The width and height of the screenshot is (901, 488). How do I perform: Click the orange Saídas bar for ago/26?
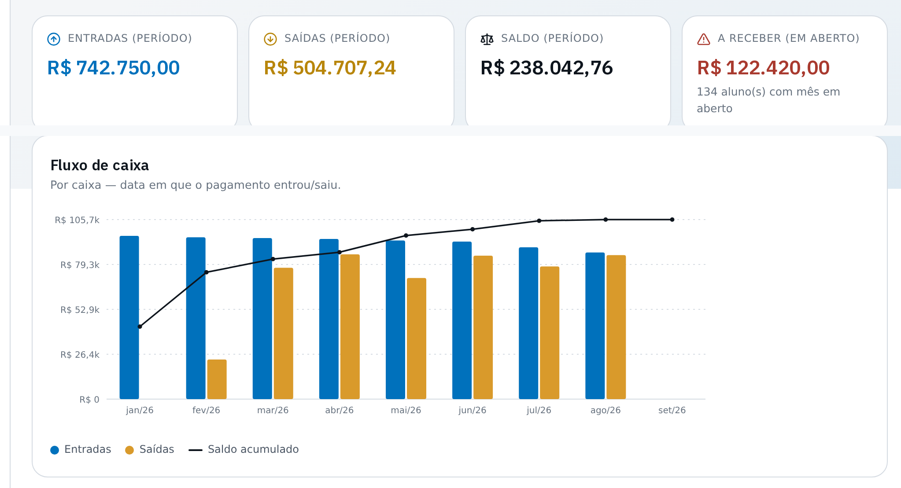pos(616,327)
